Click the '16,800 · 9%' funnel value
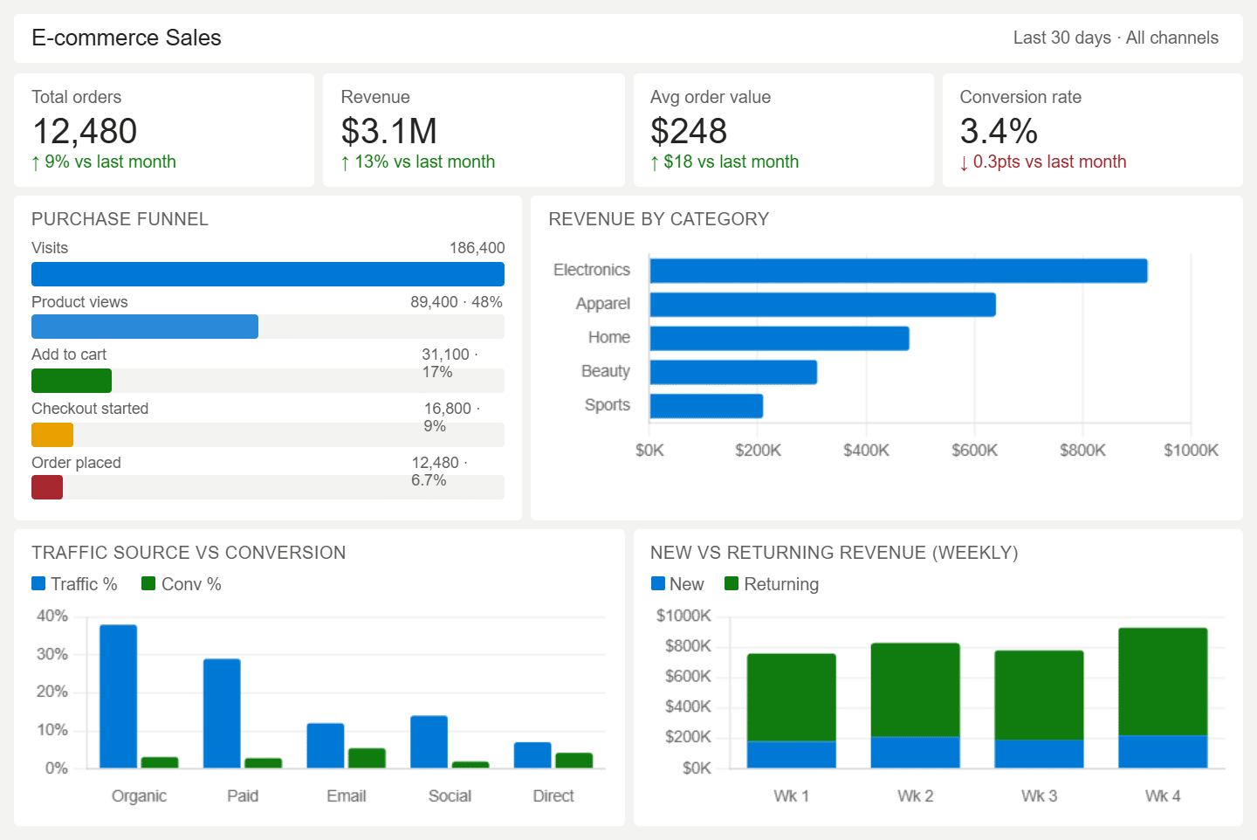Image resolution: width=1257 pixels, height=840 pixels. [x=452, y=417]
